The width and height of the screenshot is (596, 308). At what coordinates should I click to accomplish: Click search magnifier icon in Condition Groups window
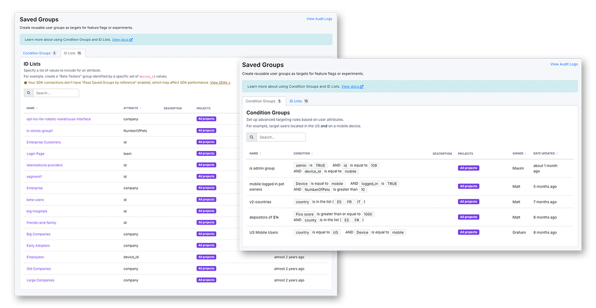coord(251,137)
